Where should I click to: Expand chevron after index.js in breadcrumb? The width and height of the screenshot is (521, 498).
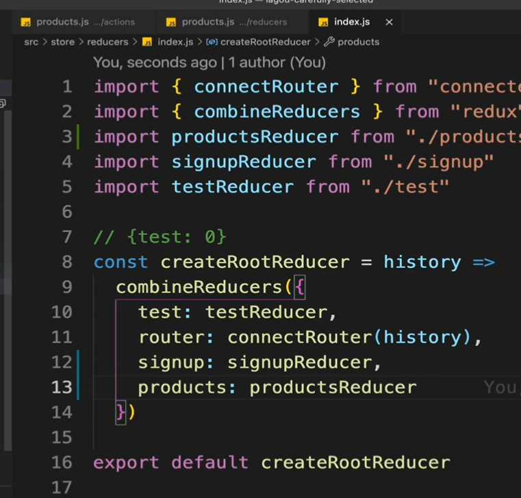199,42
